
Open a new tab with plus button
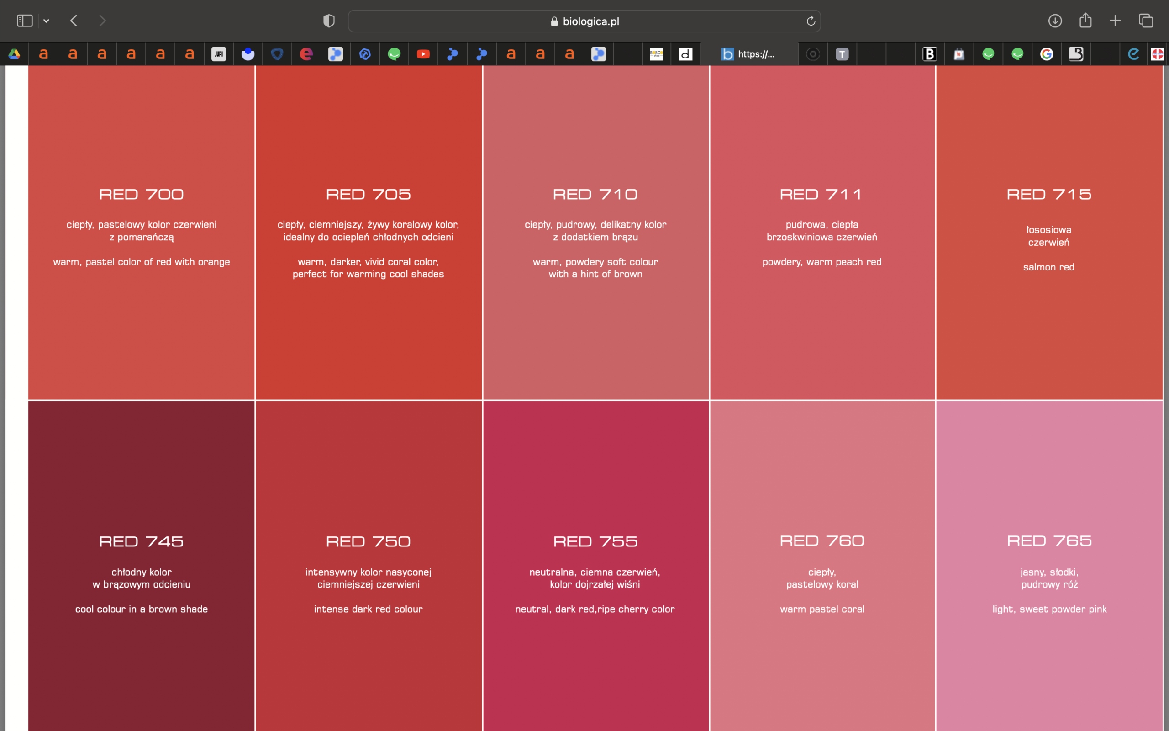1115,21
